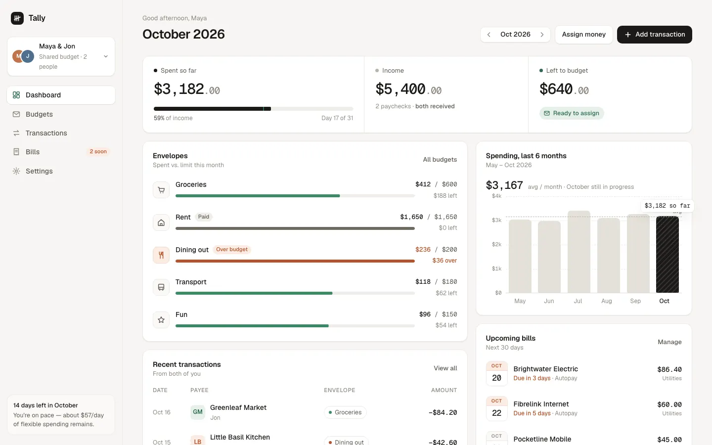Click Manage in Upcoming bills
The height and width of the screenshot is (445, 712).
coord(669,342)
